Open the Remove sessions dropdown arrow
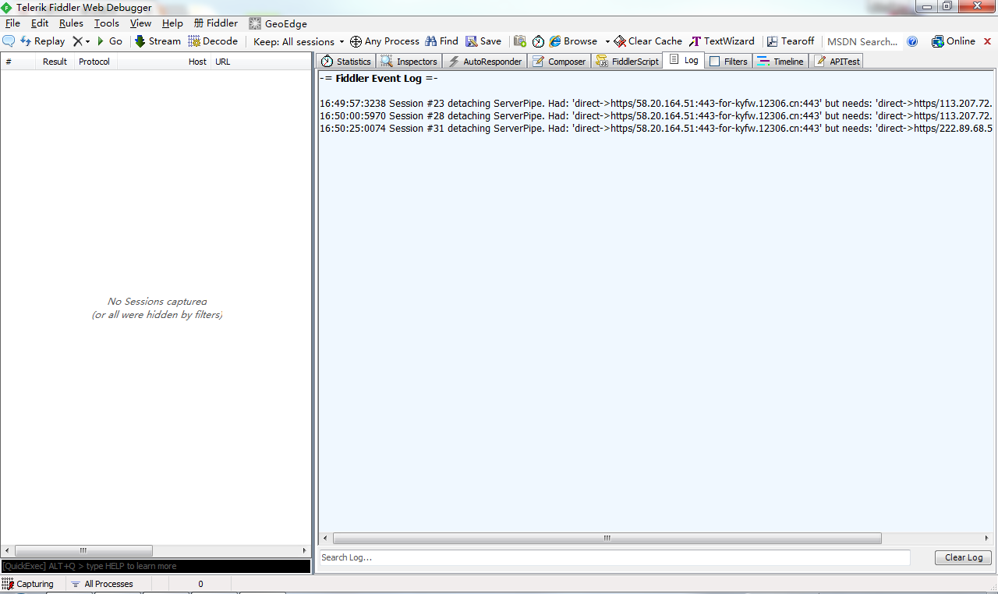This screenshot has height=594, width=998. click(x=87, y=41)
